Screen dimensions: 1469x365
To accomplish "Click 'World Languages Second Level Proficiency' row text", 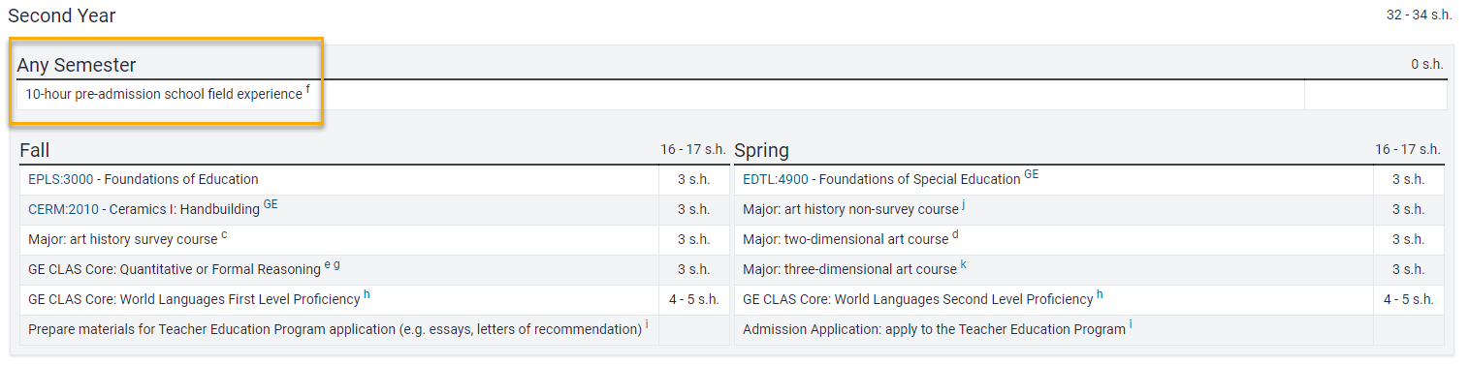I will [918, 299].
